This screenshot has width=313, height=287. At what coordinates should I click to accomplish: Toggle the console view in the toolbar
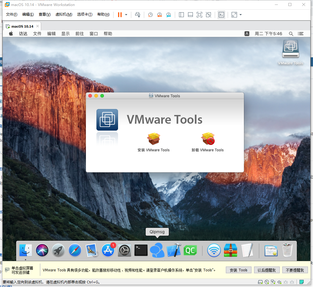coord(221,14)
